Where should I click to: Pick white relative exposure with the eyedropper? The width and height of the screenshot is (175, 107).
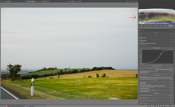tap(173, 71)
